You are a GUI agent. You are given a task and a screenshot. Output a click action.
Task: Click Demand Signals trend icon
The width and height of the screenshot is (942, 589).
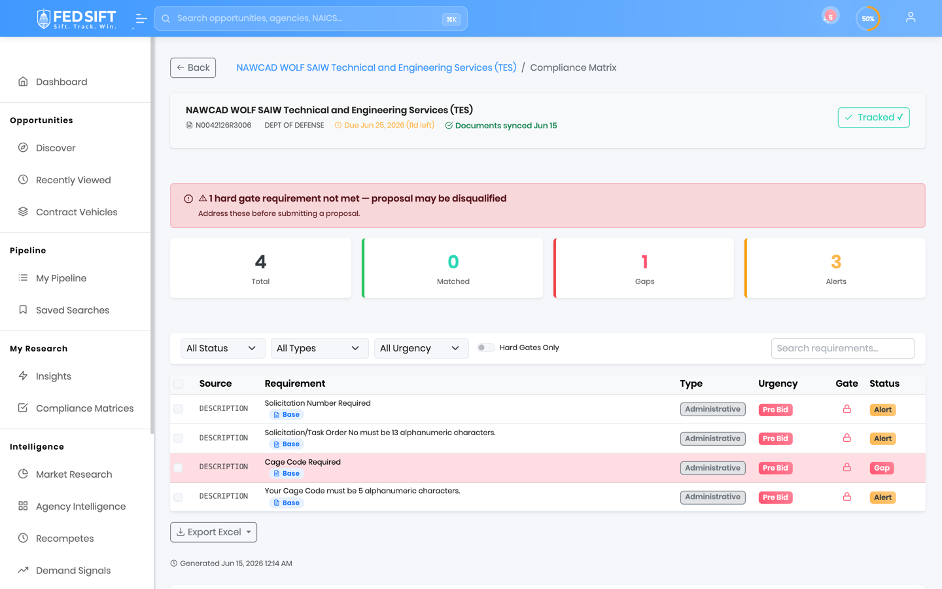(23, 570)
